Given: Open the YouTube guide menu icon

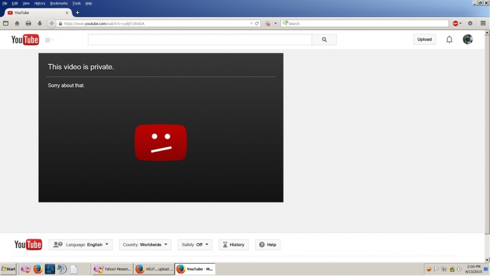Looking at the screenshot, I should pyautogui.click(x=49, y=40).
